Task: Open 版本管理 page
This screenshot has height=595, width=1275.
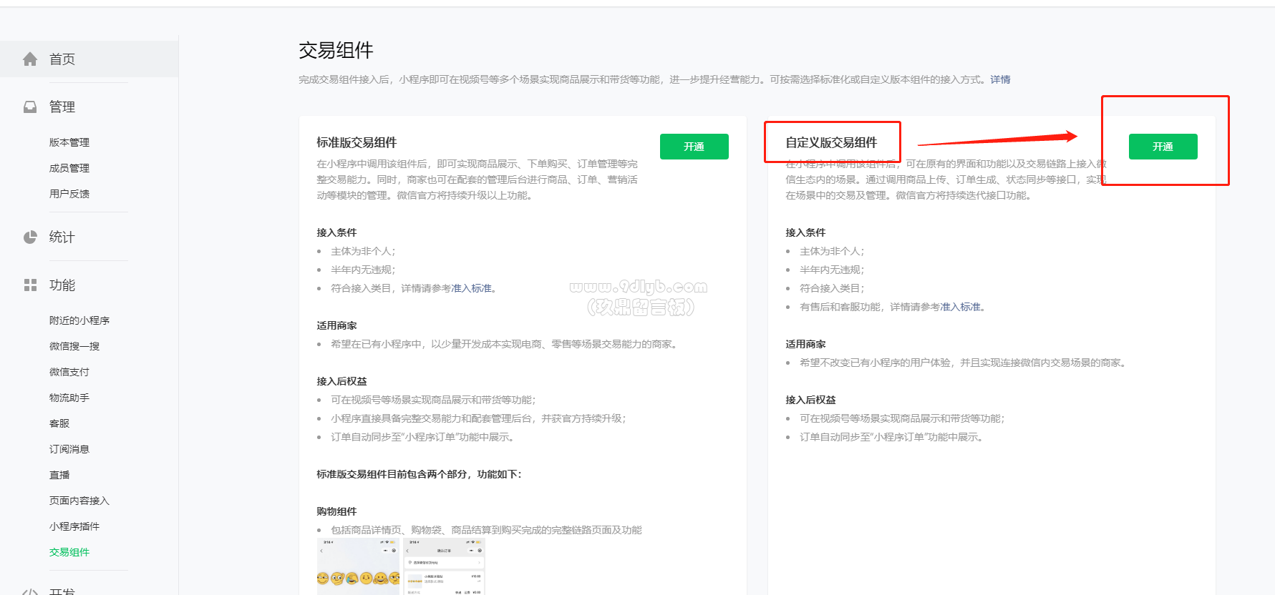Action: [x=69, y=142]
